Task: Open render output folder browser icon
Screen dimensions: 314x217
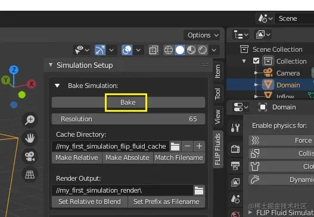Action: click(x=199, y=190)
